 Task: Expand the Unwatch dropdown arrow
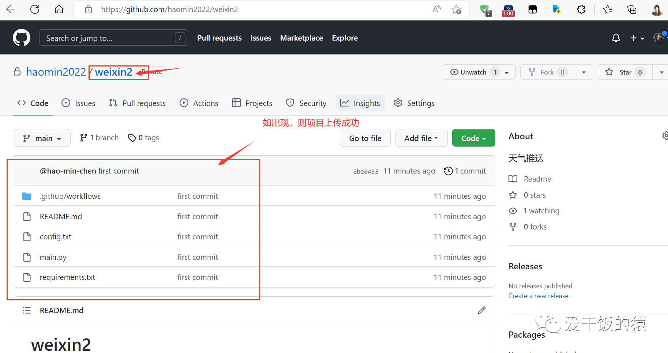click(507, 72)
